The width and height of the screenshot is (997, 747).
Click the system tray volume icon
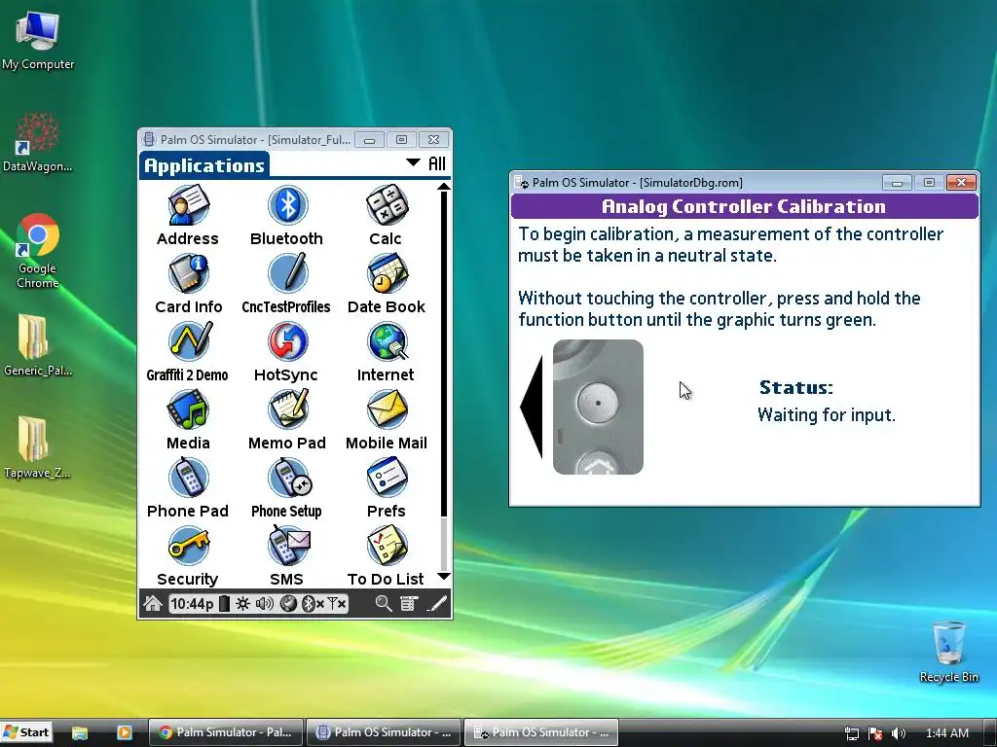pyautogui.click(x=899, y=733)
